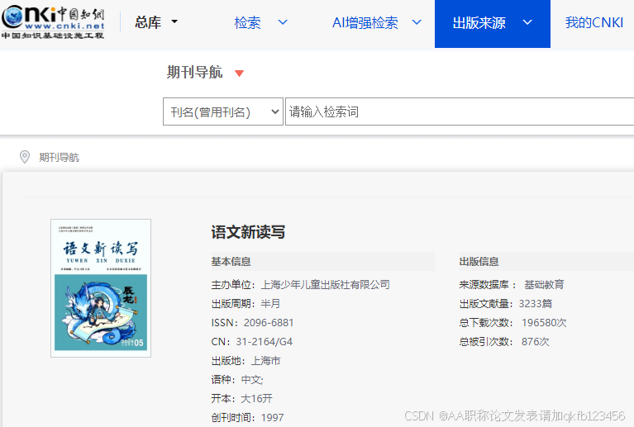
Task: Click 主办单位 上海少年儿童出版社有限公司 text
Action: tap(300, 285)
